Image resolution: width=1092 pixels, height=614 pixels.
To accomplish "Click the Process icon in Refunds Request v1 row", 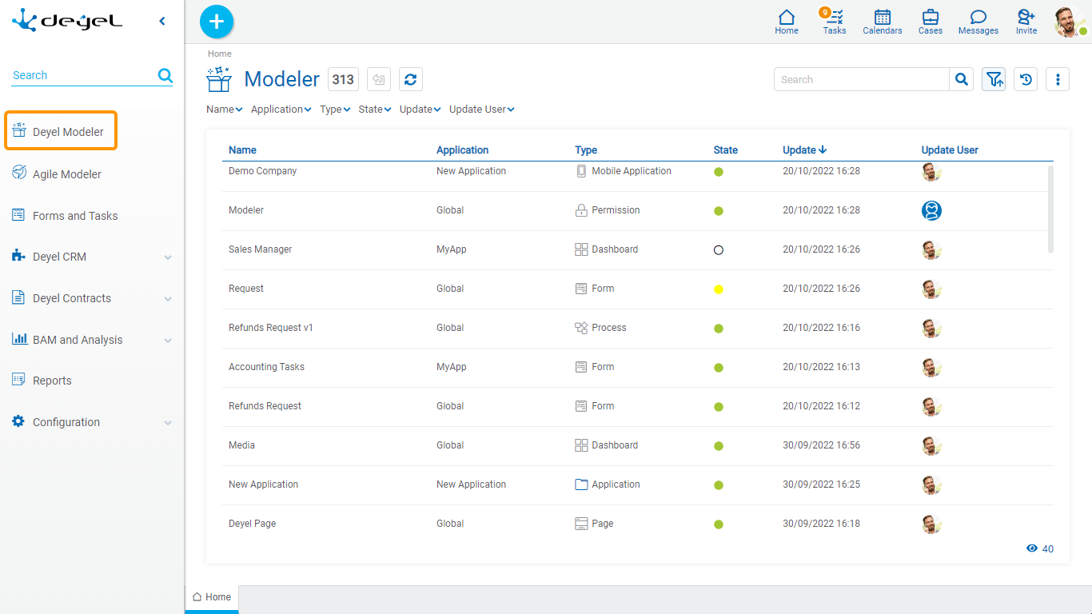I will click(x=581, y=328).
